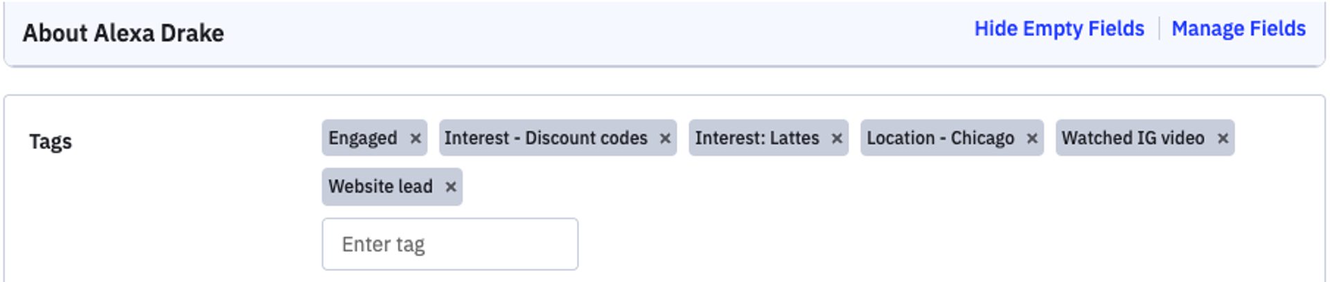Click the About Alexa Drake heading
The image size is (1330, 282).
(x=123, y=33)
